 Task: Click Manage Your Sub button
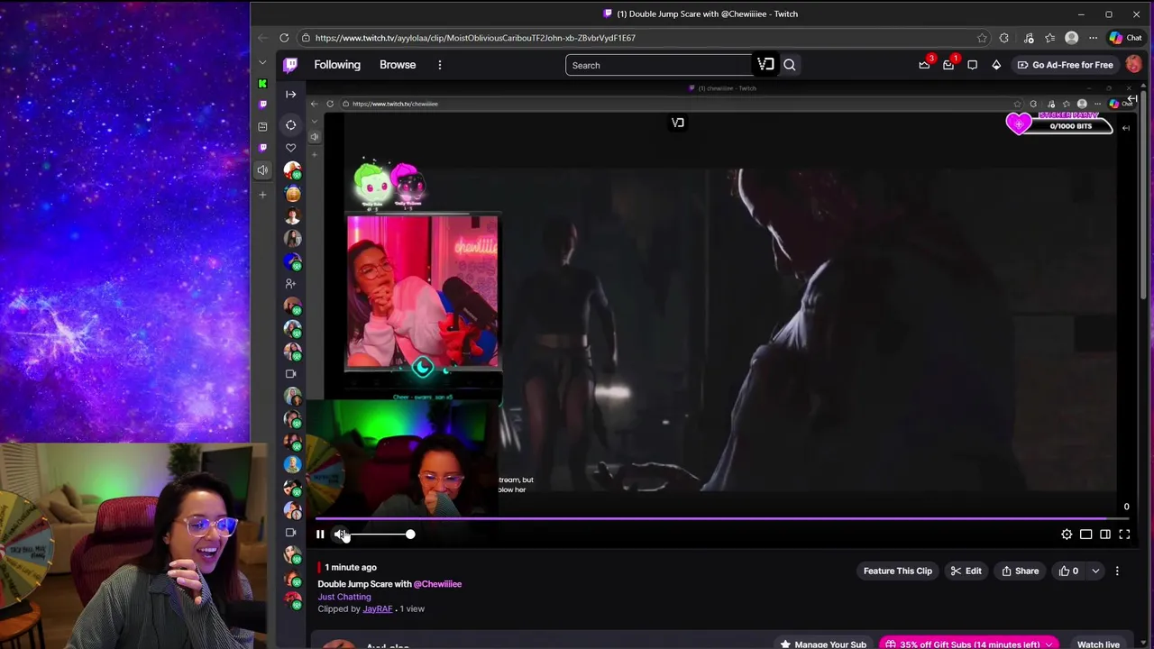823,644
